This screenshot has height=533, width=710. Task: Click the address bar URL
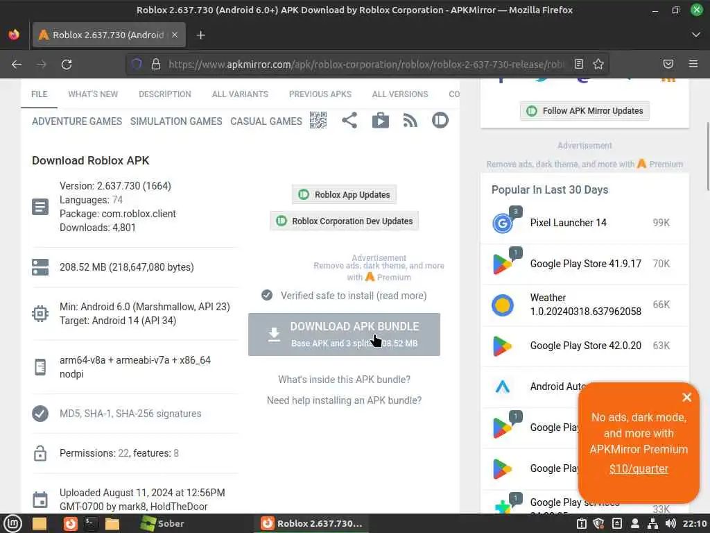tap(366, 65)
